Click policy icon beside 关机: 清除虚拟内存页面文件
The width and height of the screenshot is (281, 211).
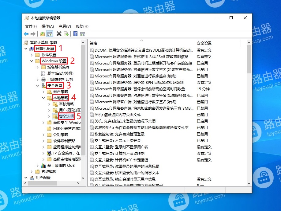[x=92, y=115]
